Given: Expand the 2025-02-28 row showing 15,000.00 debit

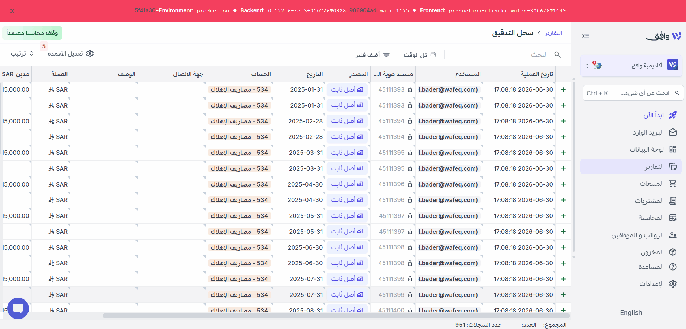Looking at the screenshot, I should coord(563,121).
